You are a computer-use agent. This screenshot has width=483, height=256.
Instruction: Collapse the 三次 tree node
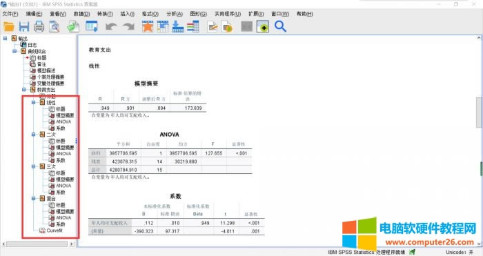[34, 166]
